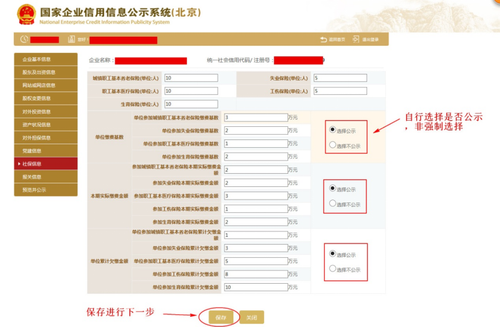Click the national emblem logo
Viewport: 500px width, 327px height.
coord(26,15)
